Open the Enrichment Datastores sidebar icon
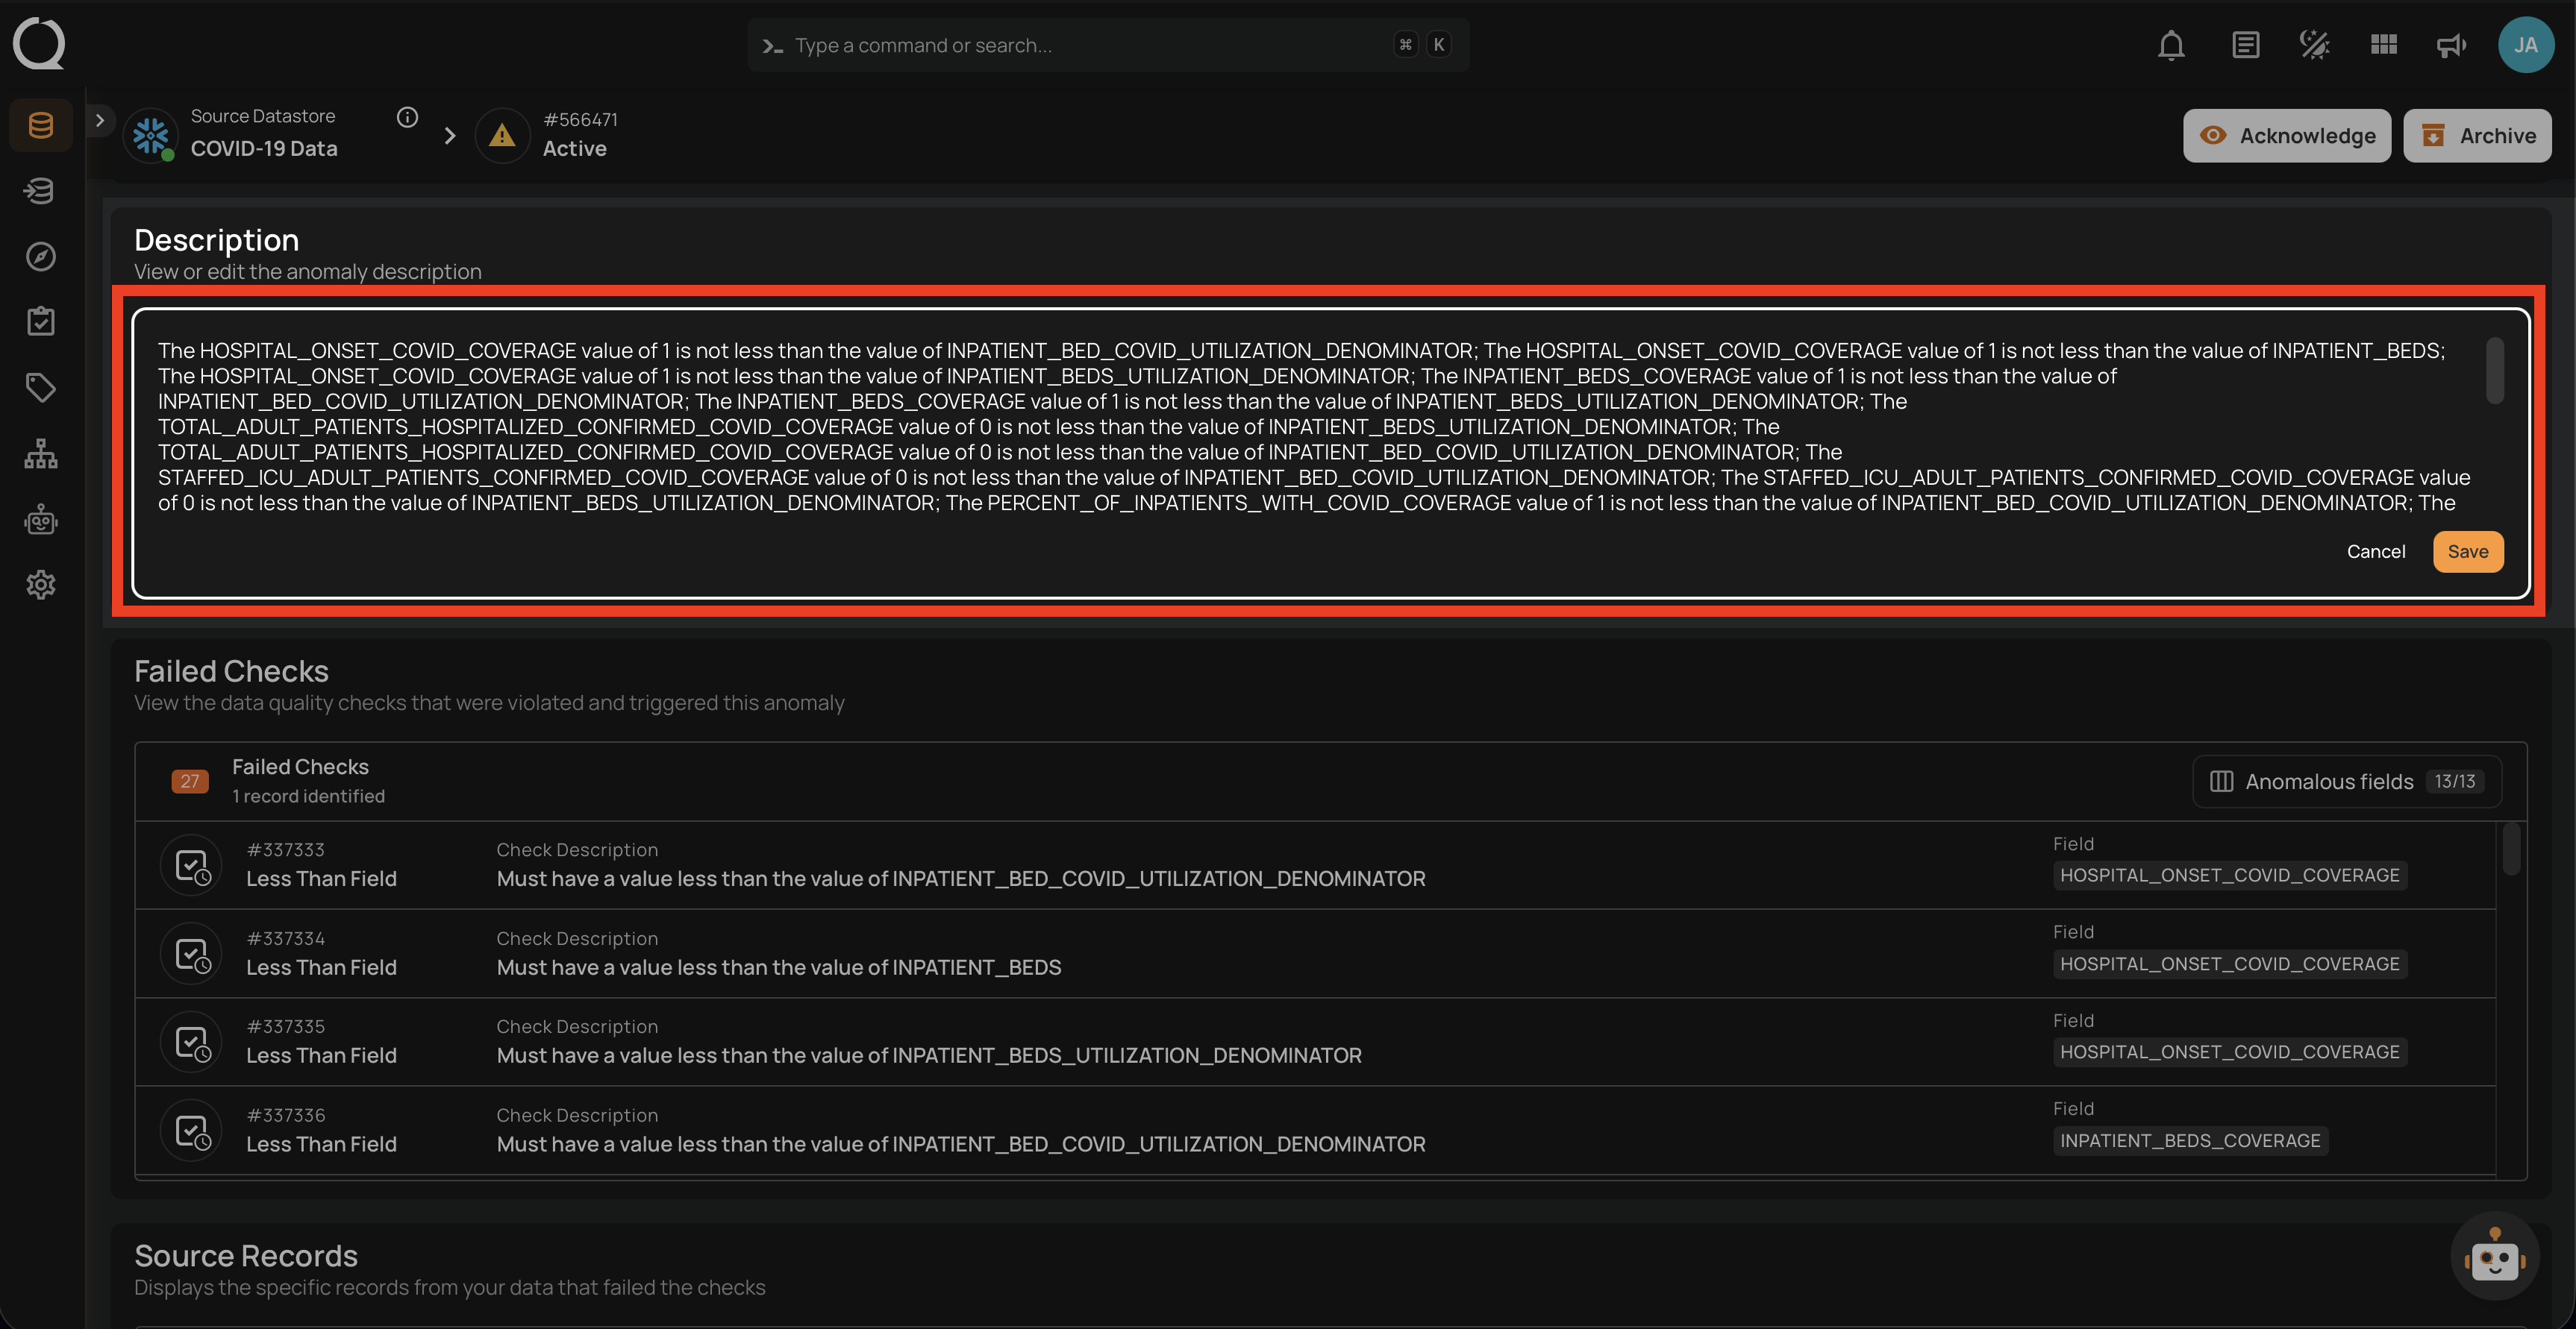 41,191
